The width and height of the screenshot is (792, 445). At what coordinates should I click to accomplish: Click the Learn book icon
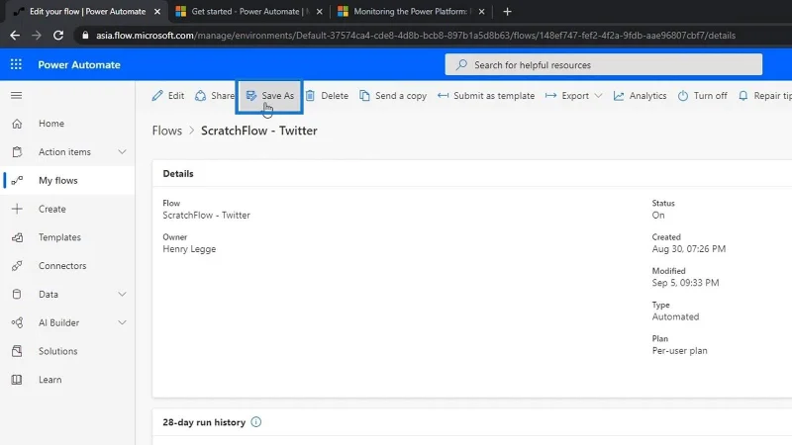click(17, 380)
